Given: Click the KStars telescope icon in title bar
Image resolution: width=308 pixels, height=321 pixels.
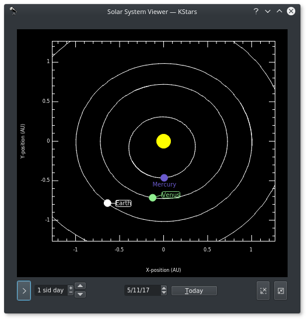Looking at the screenshot, I should pyautogui.click(x=13, y=11).
